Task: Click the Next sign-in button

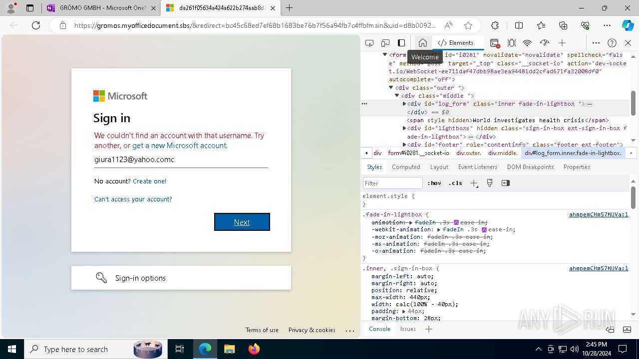Action: (242, 222)
